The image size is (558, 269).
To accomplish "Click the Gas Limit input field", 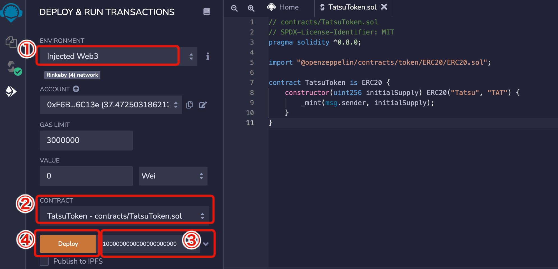I will click(86, 140).
